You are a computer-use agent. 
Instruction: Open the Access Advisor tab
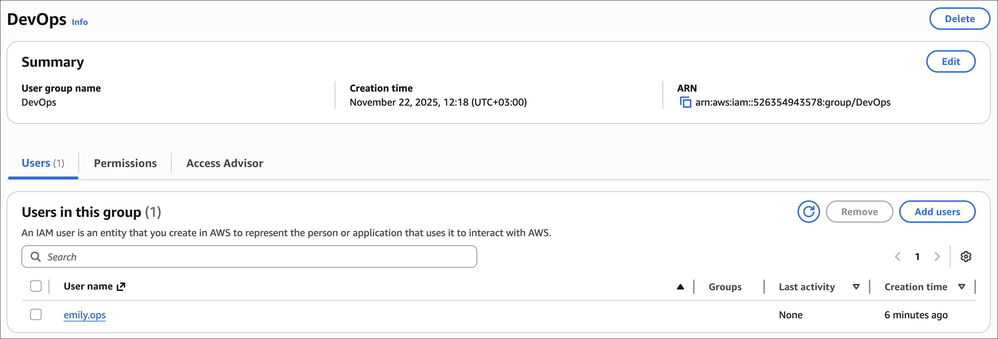point(225,163)
